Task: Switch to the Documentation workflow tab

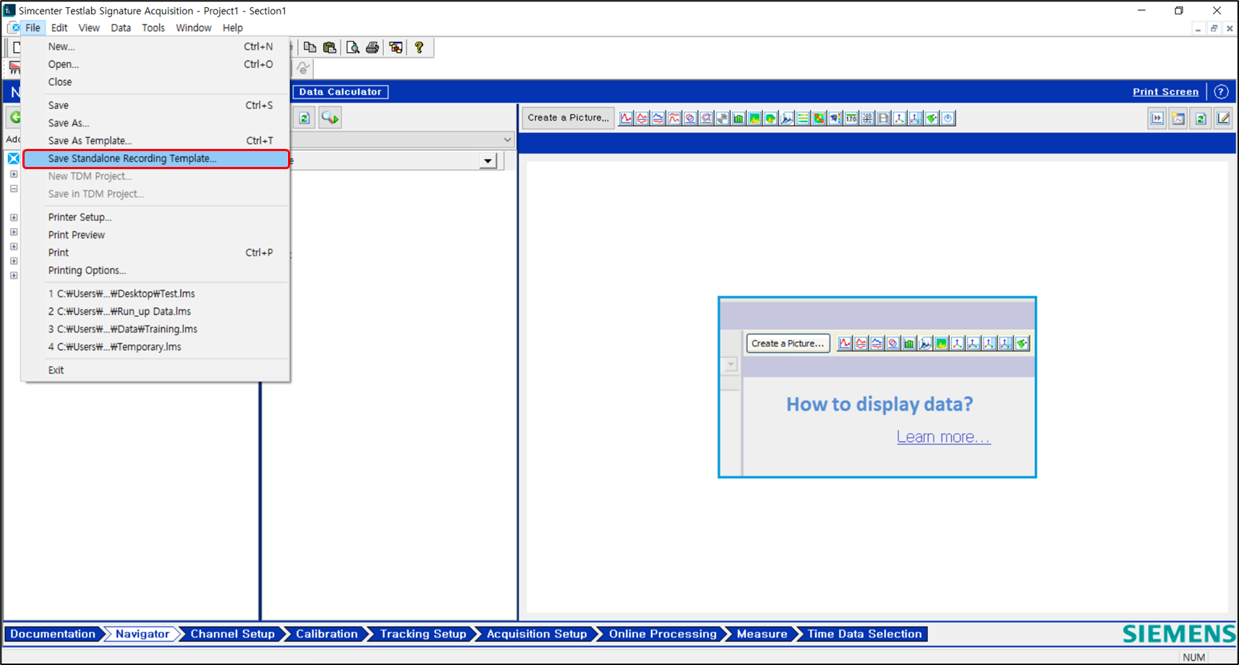Action: (53, 634)
